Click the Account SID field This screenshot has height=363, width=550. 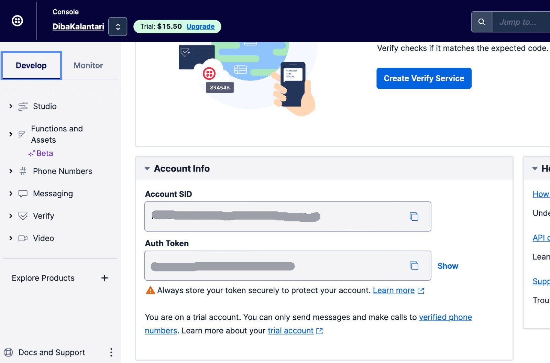[x=271, y=217]
